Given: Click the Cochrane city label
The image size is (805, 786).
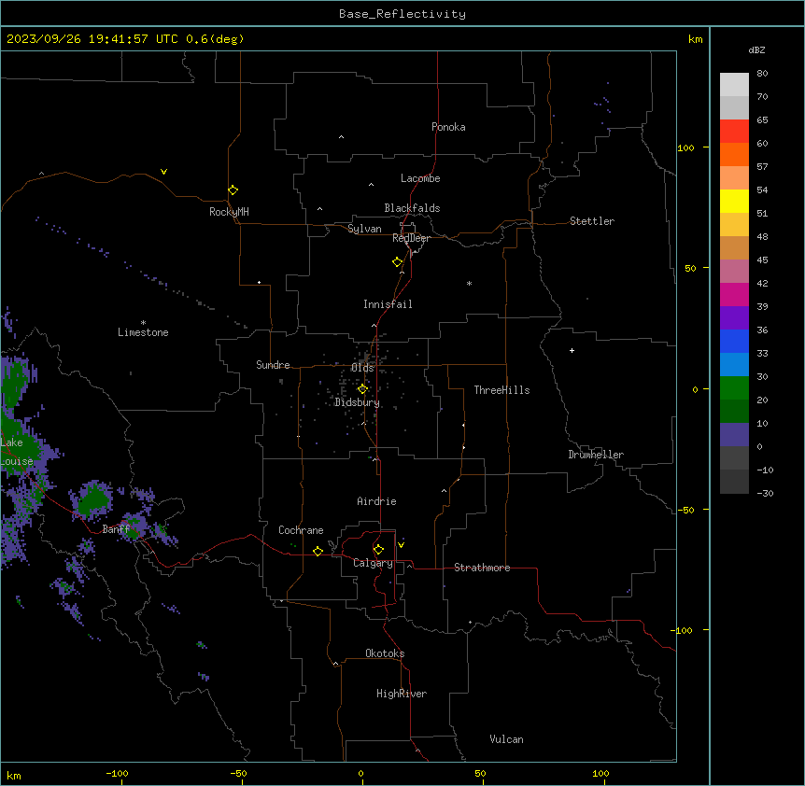Looking at the screenshot, I should point(301,530).
